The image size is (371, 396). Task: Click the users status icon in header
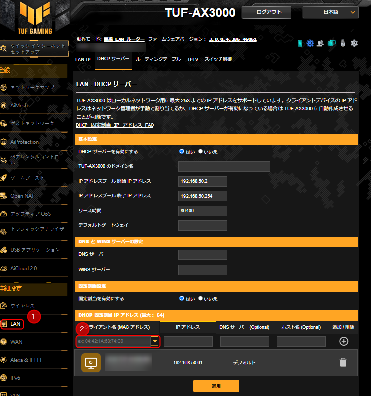point(320,43)
